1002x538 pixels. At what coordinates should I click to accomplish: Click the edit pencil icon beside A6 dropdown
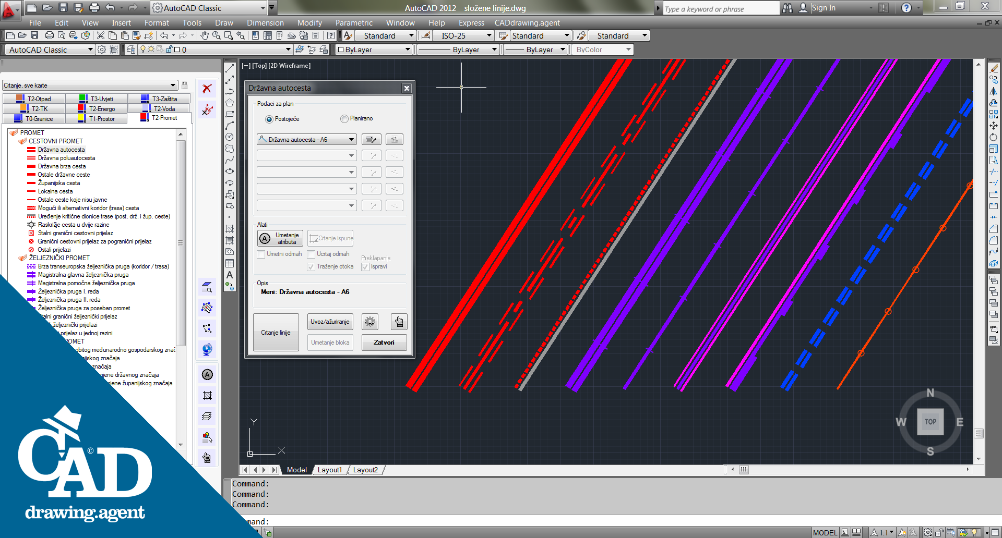pyautogui.click(x=371, y=139)
